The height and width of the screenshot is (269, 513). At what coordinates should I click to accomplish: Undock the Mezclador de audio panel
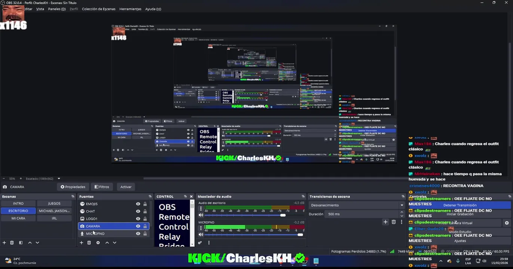click(x=303, y=197)
